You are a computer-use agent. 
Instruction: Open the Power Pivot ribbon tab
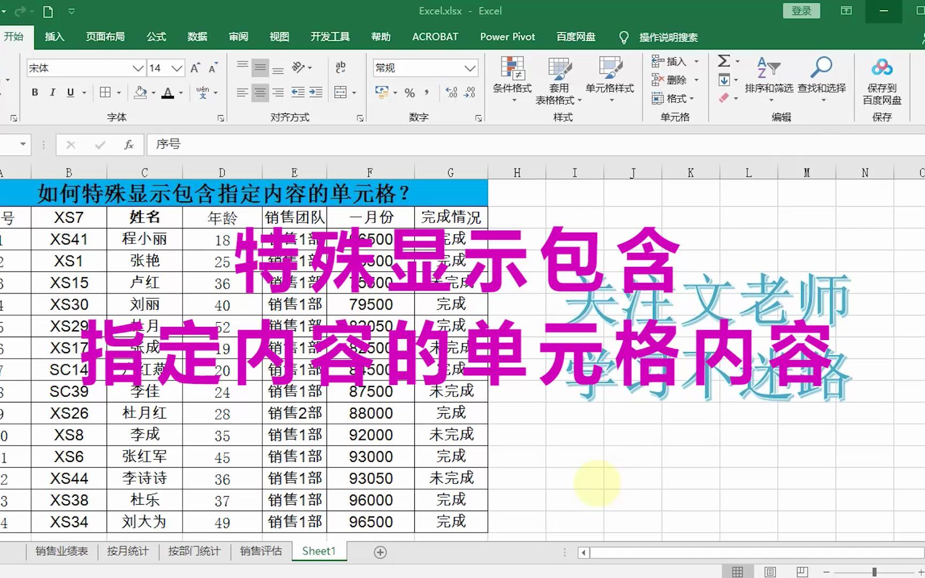click(x=507, y=36)
